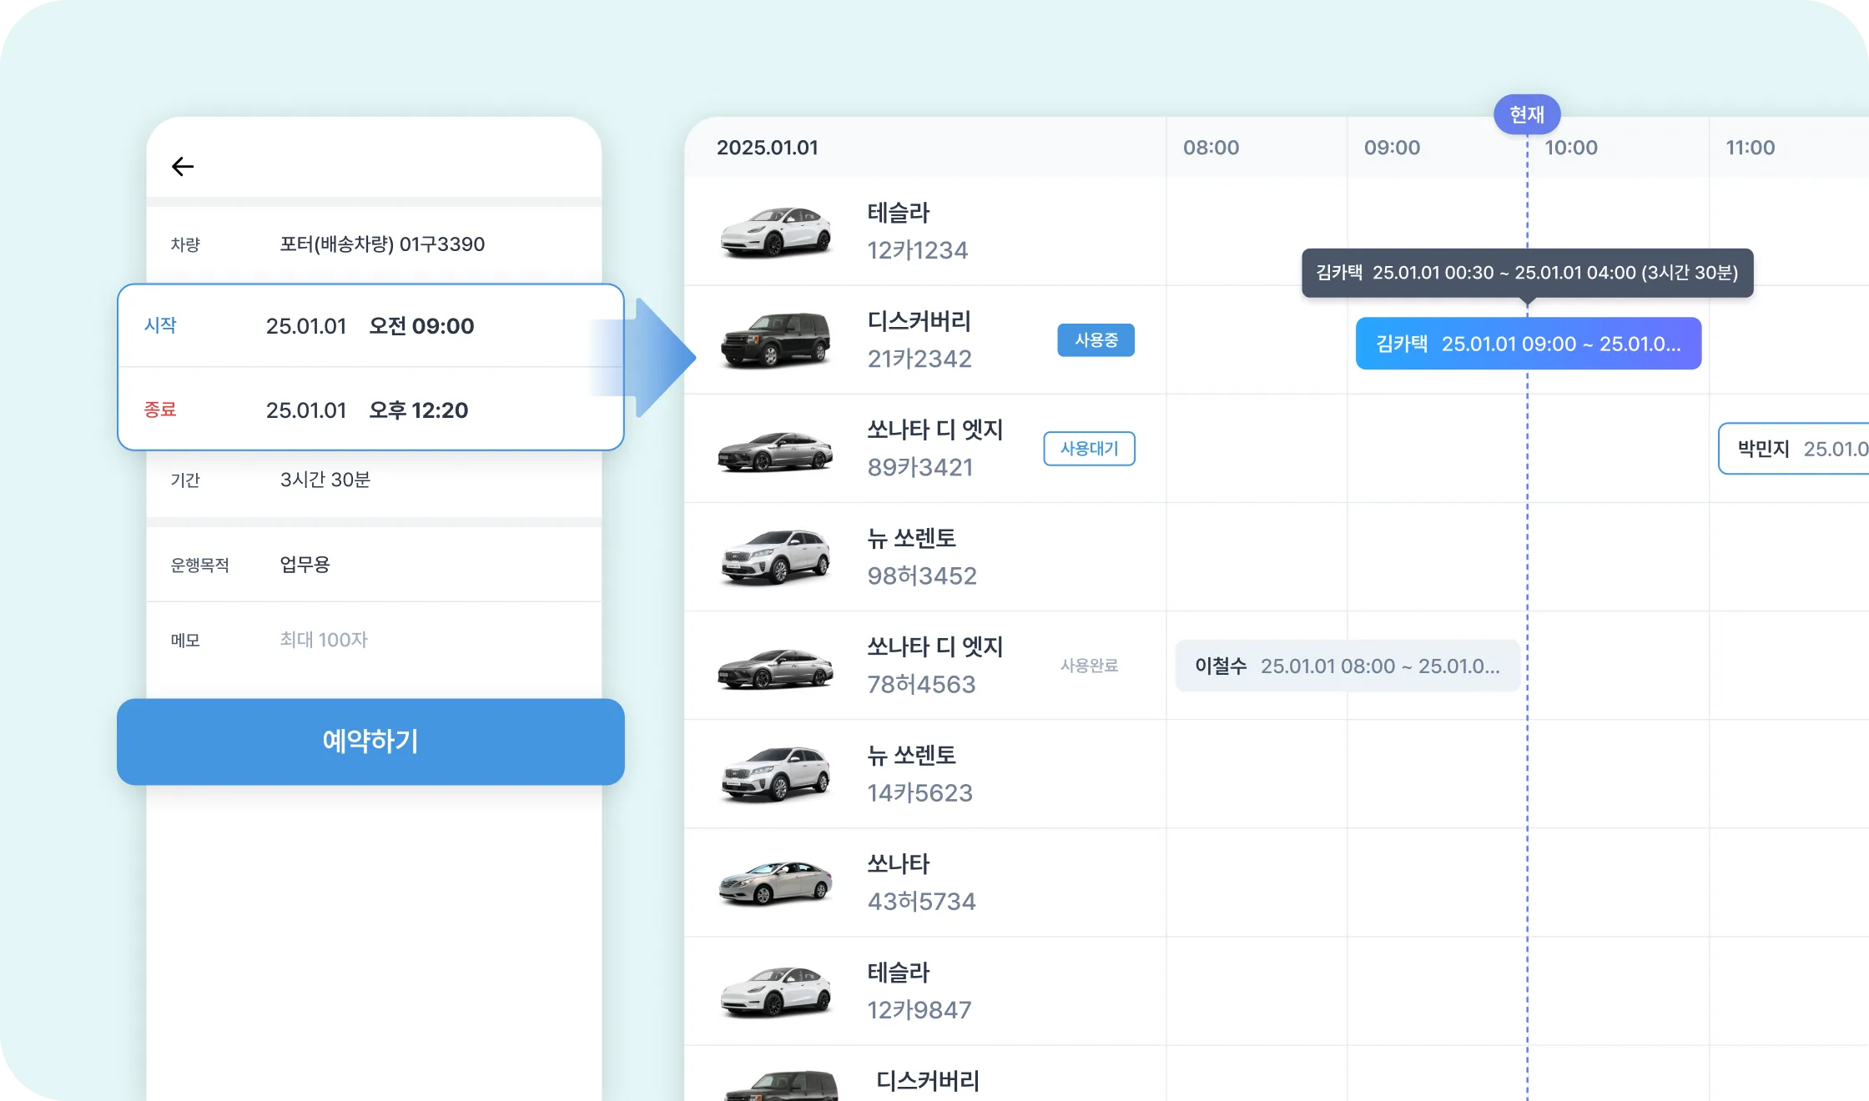Select the 10:00 time column header
1869x1101 pixels.
(x=1571, y=148)
